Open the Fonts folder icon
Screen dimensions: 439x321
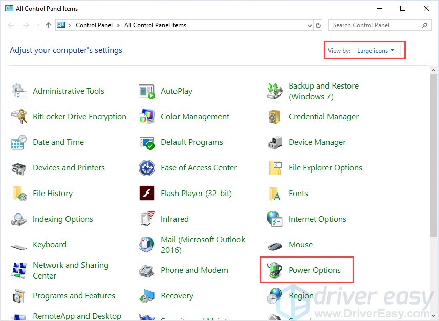click(275, 194)
